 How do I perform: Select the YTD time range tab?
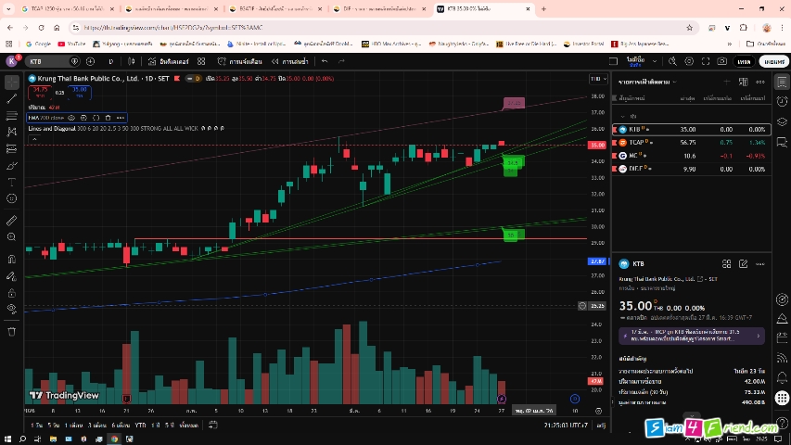coord(140,425)
